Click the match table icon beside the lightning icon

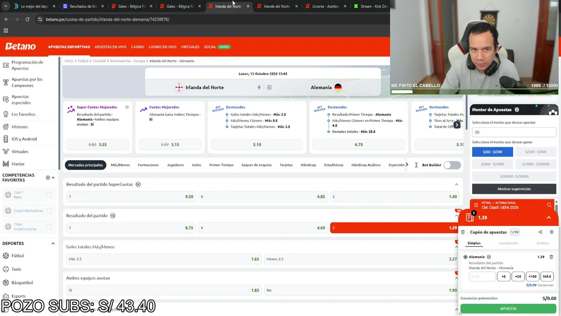[x=269, y=87]
